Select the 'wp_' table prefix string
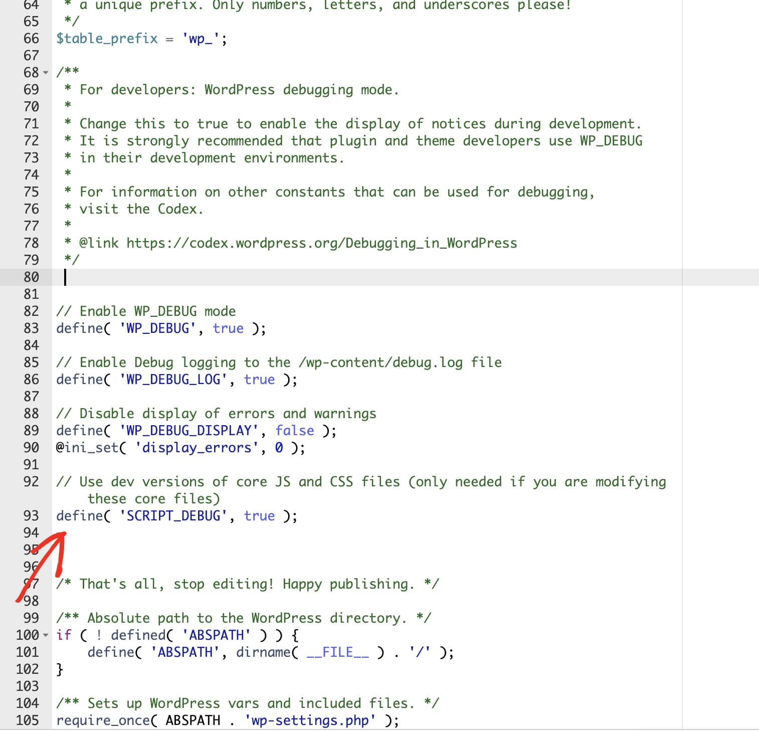 (200, 38)
